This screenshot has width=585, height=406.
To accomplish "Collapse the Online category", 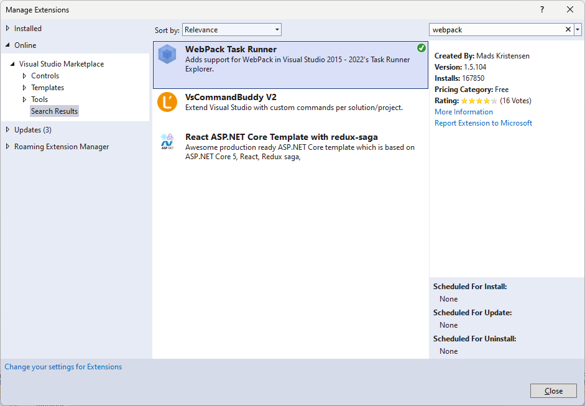I will click(8, 45).
